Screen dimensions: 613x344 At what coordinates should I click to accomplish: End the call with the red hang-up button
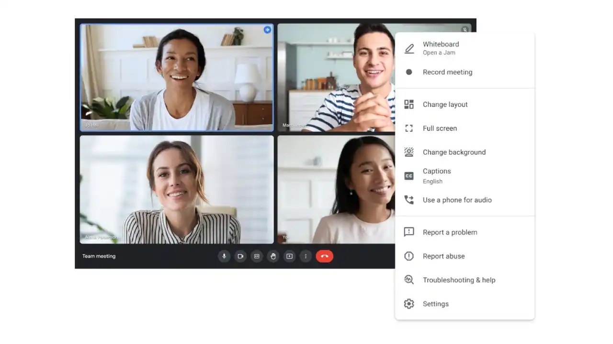(x=325, y=256)
